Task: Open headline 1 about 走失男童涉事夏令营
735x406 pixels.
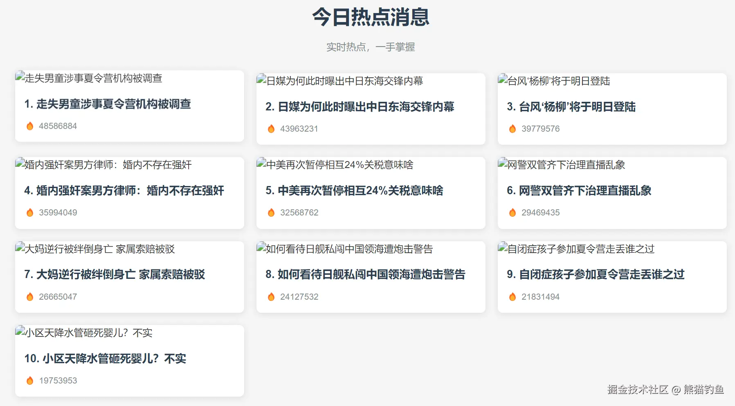Action: point(108,104)
